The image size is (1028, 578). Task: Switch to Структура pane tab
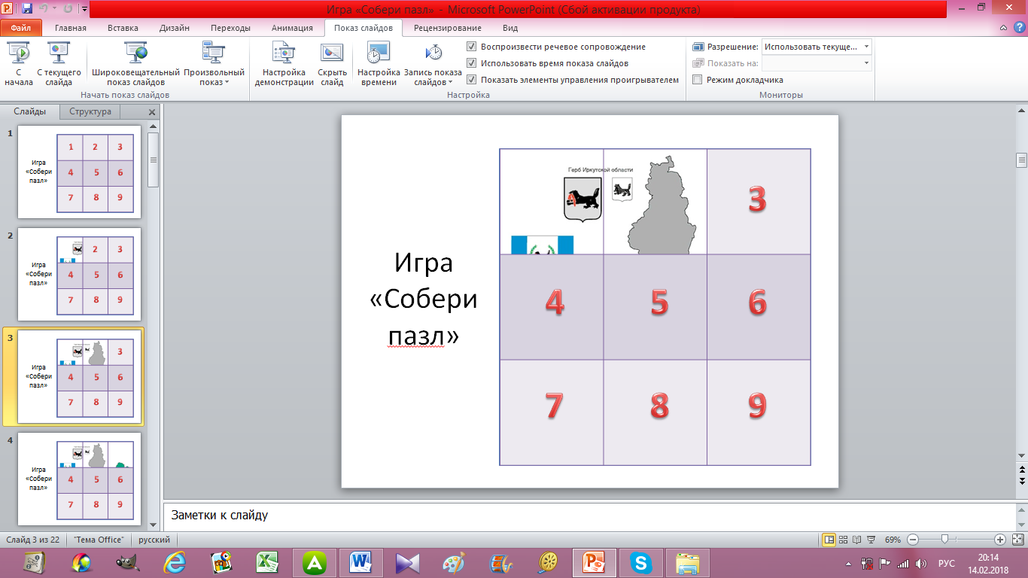coord(90,111)
